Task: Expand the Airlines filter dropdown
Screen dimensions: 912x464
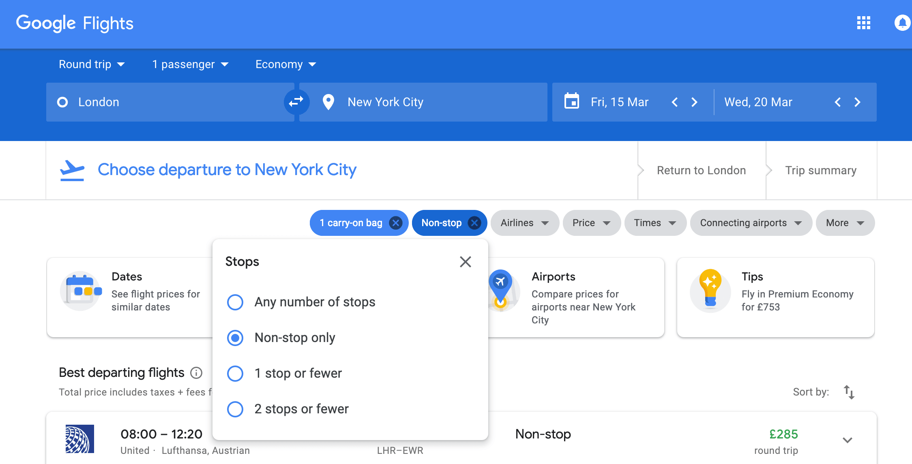Action: pos(524,223)
